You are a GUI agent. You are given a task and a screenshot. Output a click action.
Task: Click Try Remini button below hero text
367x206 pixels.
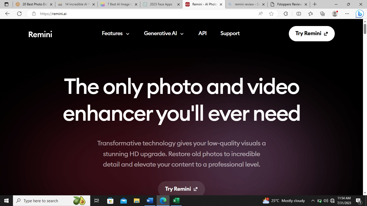click(181, 189)
